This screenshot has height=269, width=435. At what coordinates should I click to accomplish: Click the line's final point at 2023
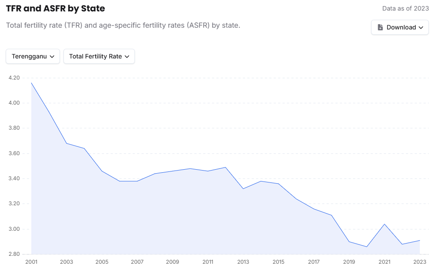click(420, 240)
